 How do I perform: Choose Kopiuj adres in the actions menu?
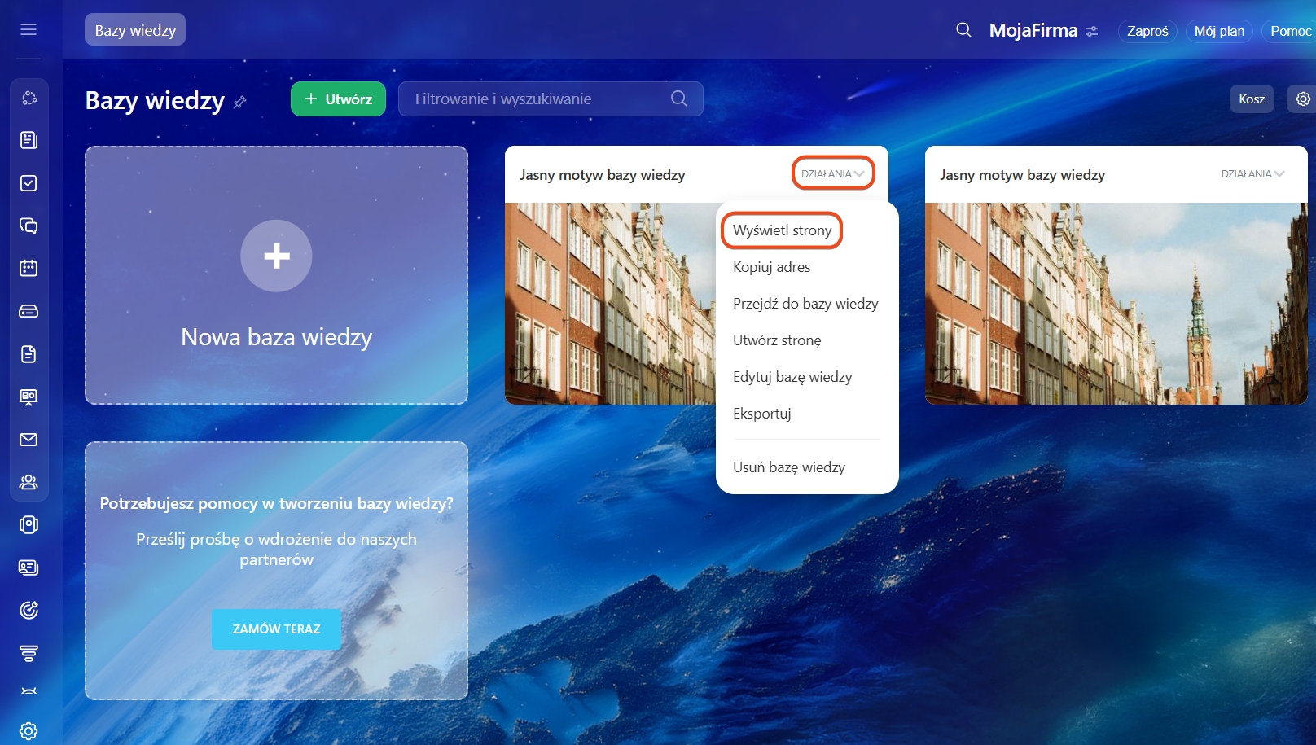point(771,267)
